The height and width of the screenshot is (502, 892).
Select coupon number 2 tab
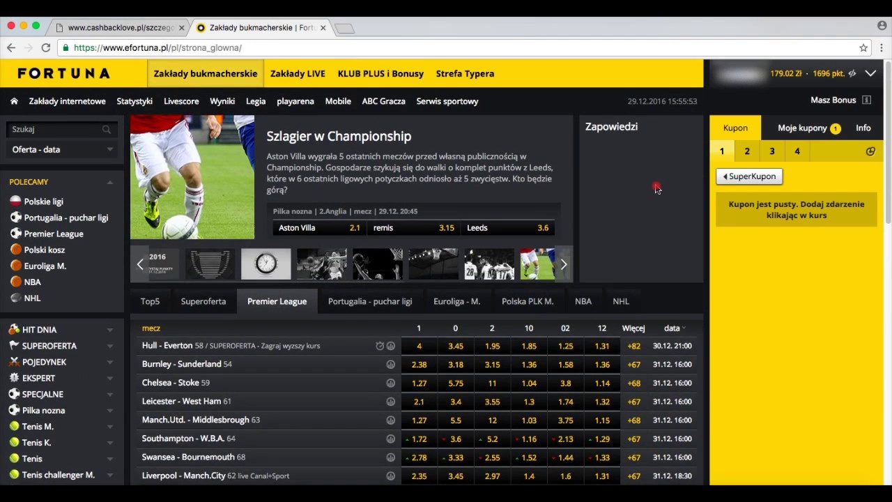(x=747, y=151)
